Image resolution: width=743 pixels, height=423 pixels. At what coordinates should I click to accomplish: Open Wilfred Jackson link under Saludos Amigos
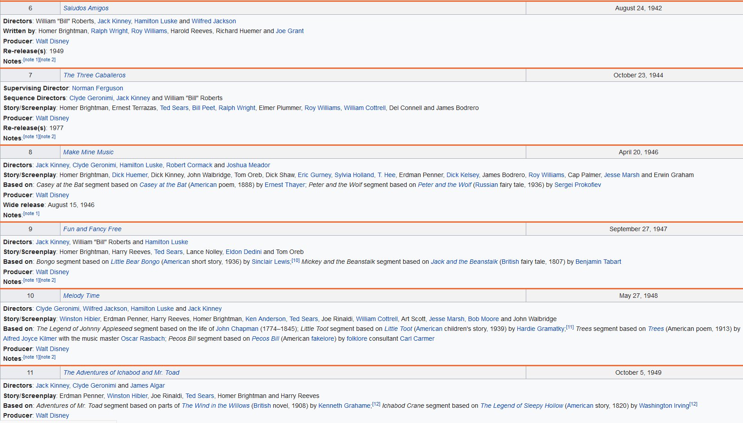tap(214, 21)
